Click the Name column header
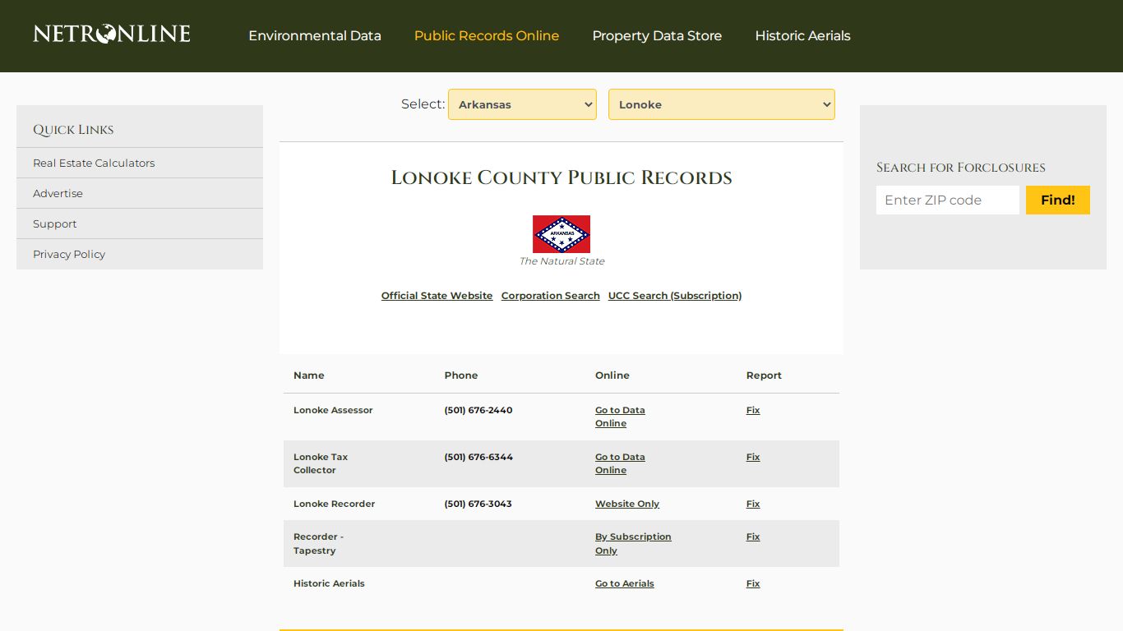The height and width of the screenshot is (631, 1123). click(309, 375)
